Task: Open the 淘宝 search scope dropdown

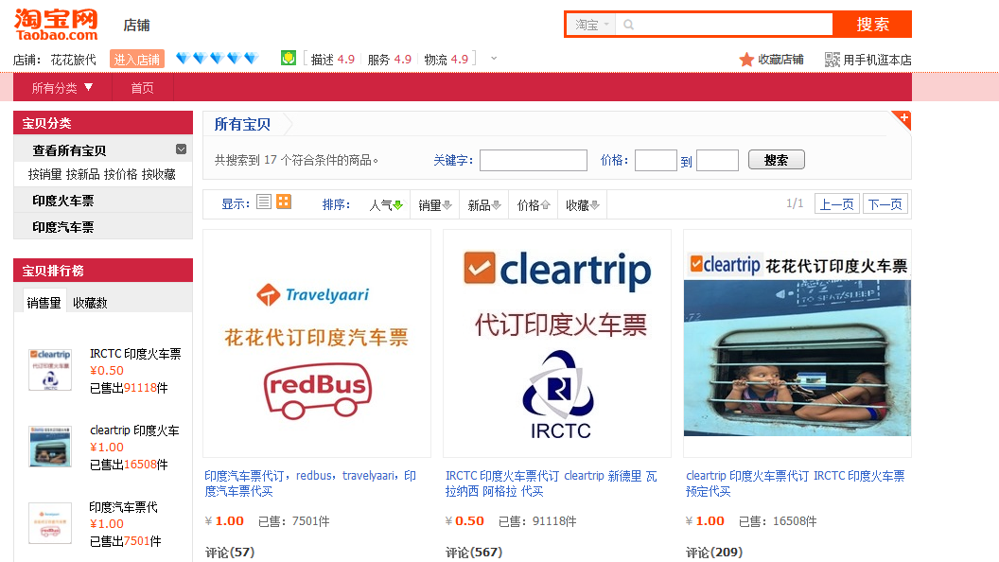Action: point(592,25)
